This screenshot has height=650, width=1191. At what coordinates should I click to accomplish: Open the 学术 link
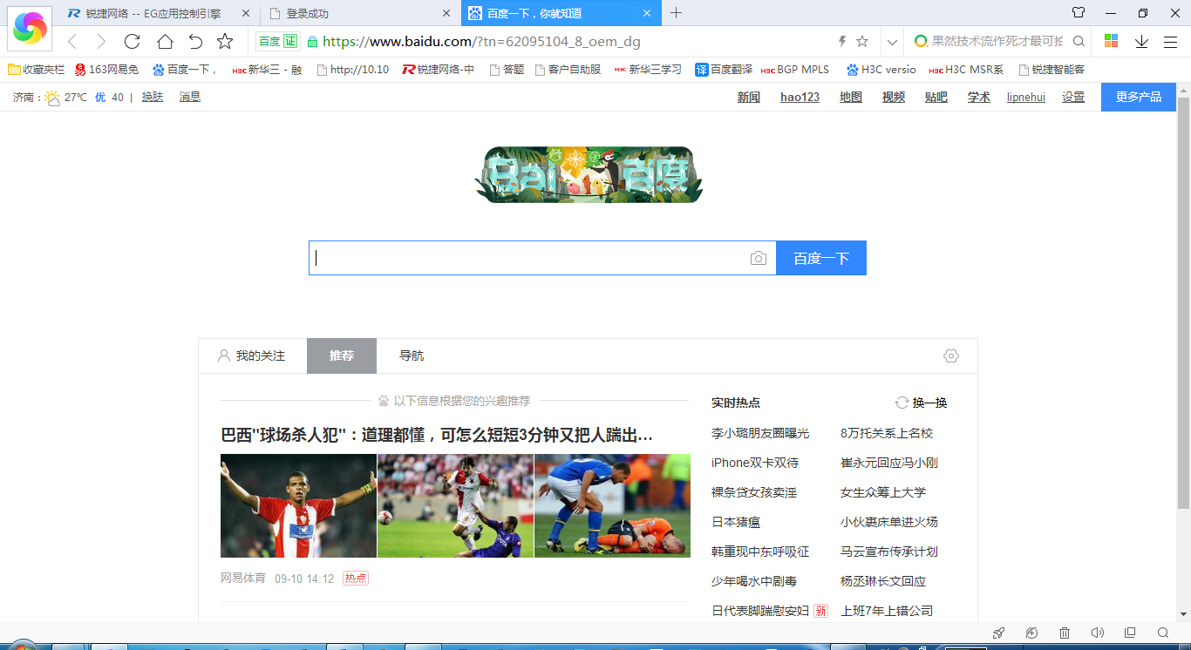pos(979,97)
